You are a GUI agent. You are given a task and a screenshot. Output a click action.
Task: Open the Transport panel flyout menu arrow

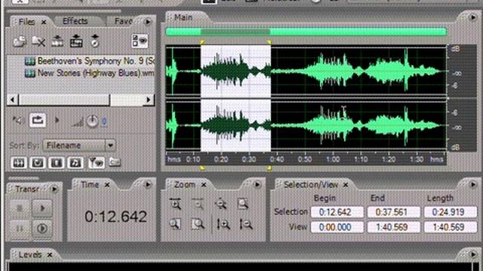pyautogui.click(x=54, y=189)
